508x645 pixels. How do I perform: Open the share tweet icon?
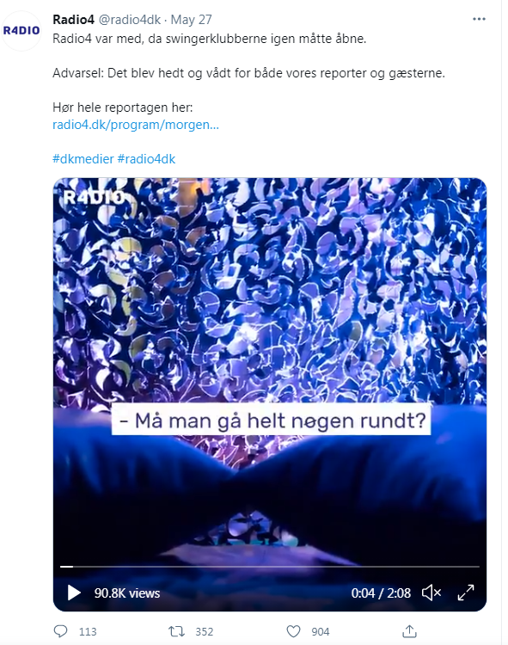(409, 631)
